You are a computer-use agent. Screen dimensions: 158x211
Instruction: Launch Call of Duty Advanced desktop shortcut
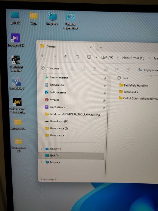[x=17, y=106]
